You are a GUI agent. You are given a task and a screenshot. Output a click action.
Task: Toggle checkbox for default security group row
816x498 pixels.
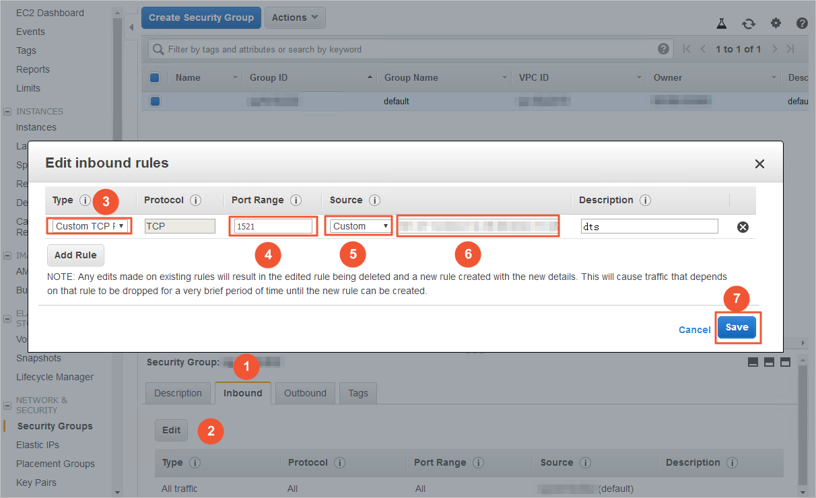click(156, 102)
